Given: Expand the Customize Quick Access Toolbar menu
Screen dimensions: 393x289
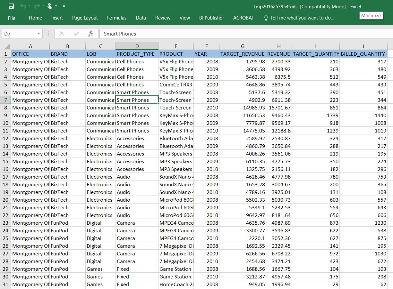Looking at the screenshot, I should pyautogui.click(x=64, y=6).
